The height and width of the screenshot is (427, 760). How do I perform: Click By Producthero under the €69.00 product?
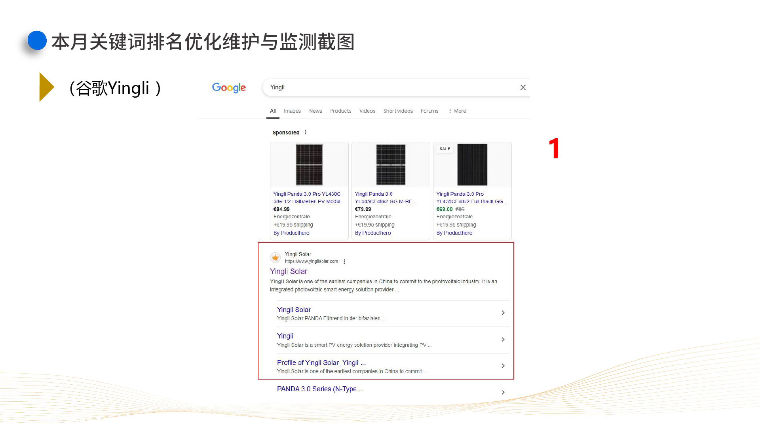pyautogui.click(x=454, y=233)
